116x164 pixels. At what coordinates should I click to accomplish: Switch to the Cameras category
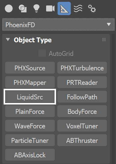click(50, 8)
